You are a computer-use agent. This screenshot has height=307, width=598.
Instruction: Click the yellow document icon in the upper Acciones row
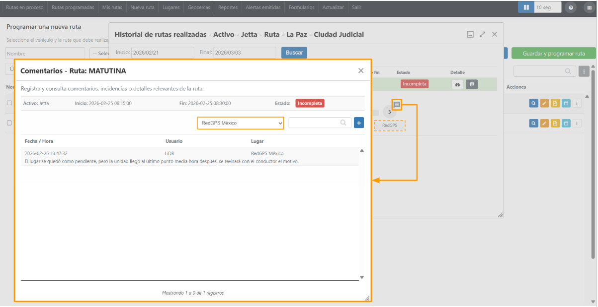[x=555, y=103]
